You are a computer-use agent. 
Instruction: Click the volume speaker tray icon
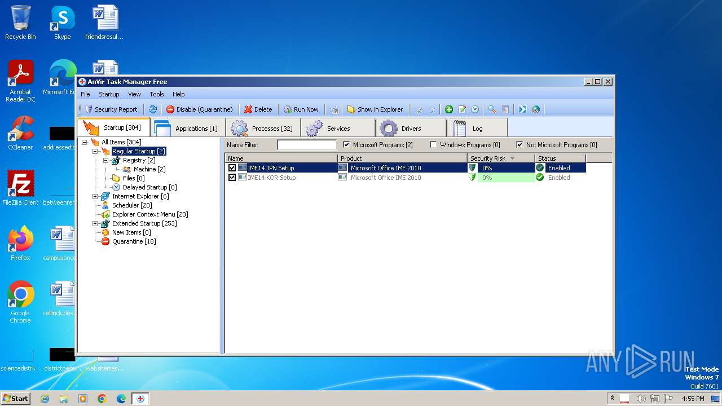(641, 399)
